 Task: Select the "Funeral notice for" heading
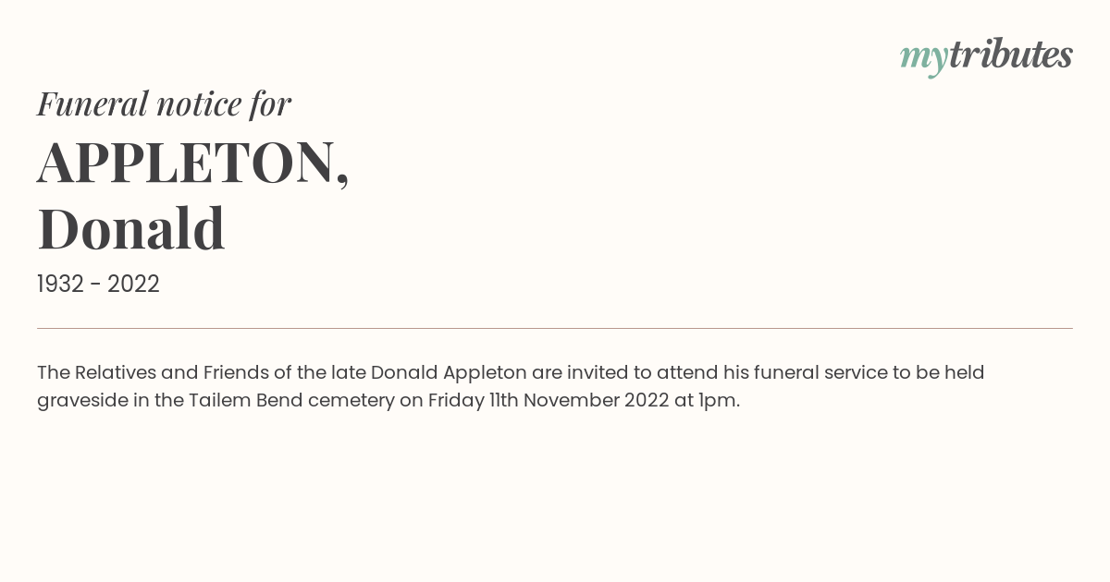pyautogui.click(x=164, y=103)
